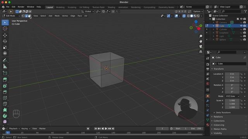
Task: Select the Extrude Region tool
Action: tap(5, 80)
